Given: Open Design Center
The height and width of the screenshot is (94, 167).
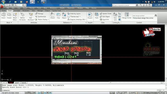Looking at the screenshot, I should click(127, 16).
